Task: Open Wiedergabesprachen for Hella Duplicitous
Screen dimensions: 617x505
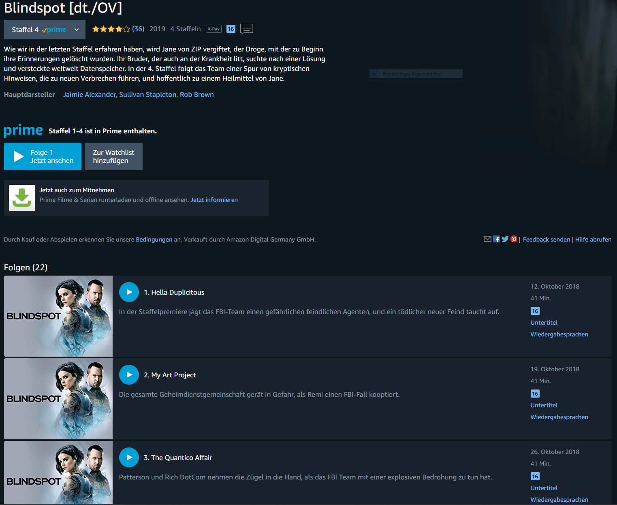Action: click(559, 334)
